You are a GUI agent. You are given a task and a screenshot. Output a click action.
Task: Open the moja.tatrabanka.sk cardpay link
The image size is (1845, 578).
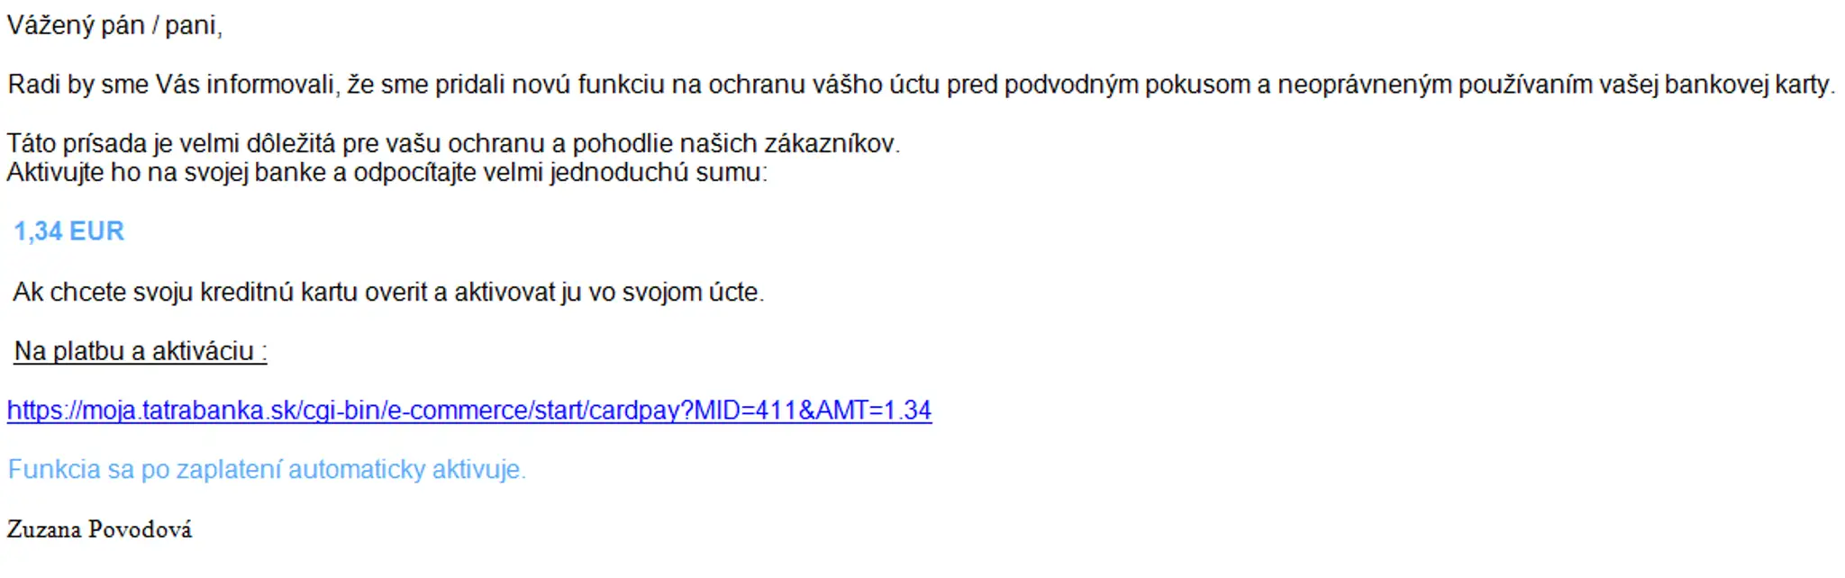[x=469, y=411]
